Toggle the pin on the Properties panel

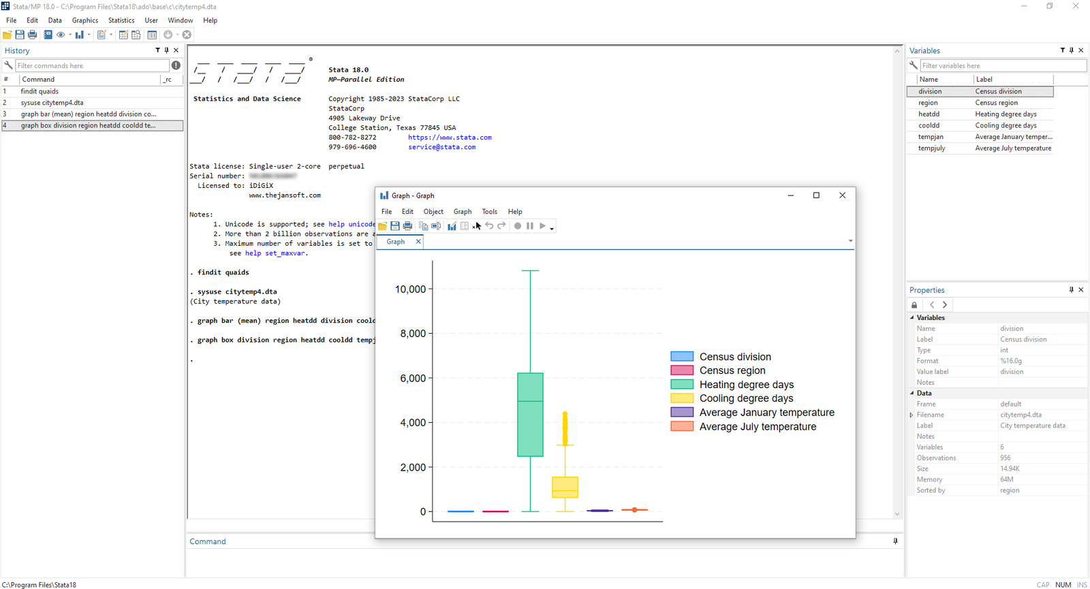pyautogui.click(x=1072, y=290)
